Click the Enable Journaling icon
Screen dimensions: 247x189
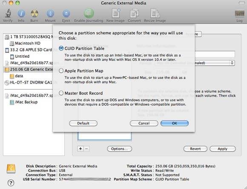[89, 13]
